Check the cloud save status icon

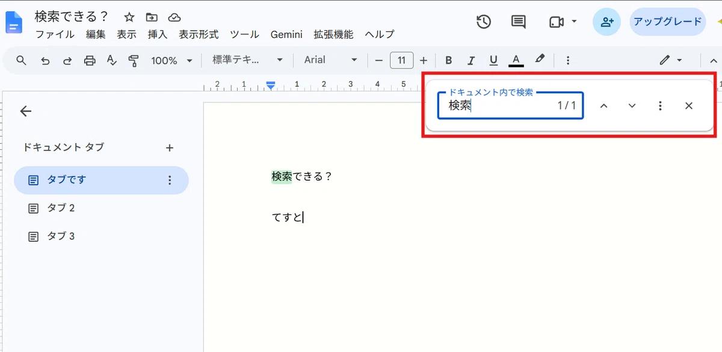coord(174,17)
